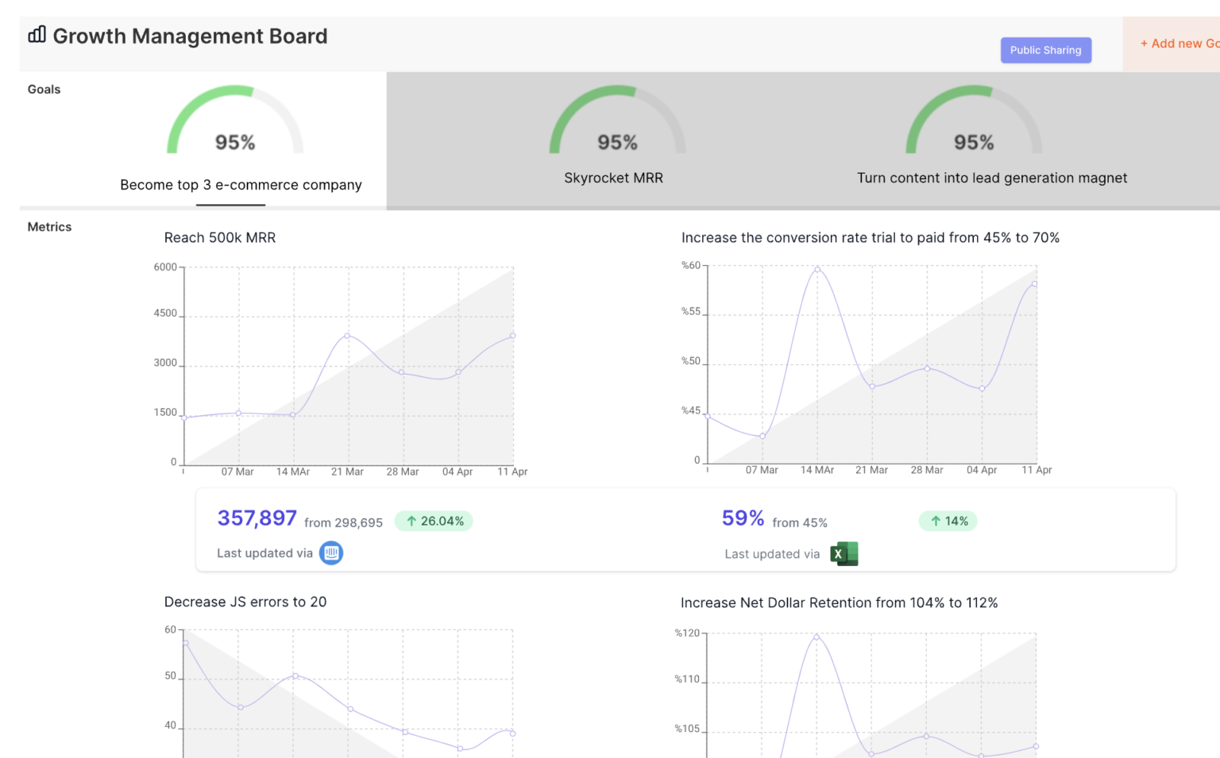Image resolution: width=1220 pixels, height=758 pixels.
Task: Click the Growth Management Board heading
Action: tap(190, 36)
